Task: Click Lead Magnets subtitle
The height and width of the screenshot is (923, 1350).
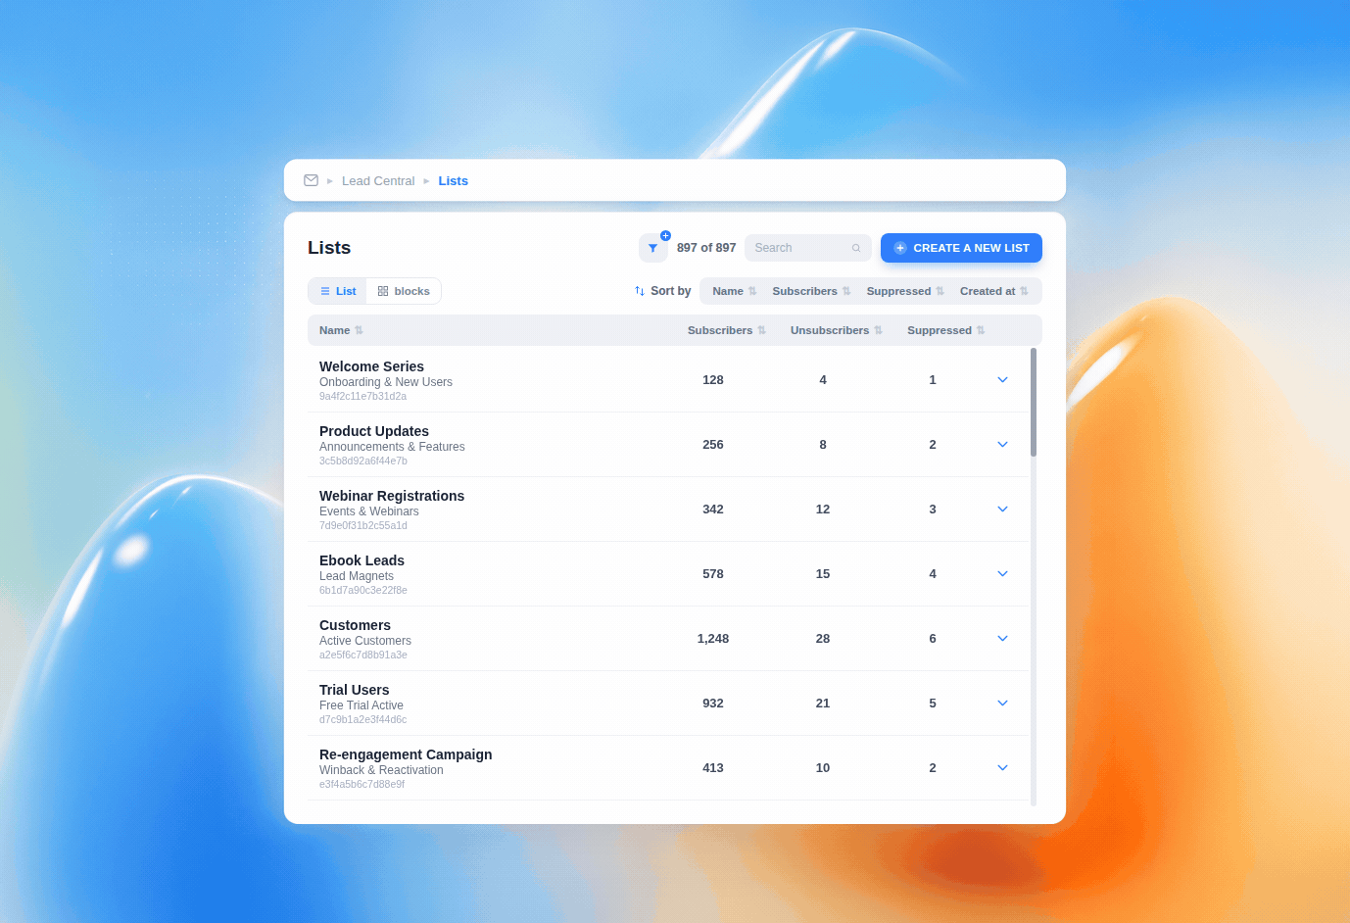Action: pos(357,576)
